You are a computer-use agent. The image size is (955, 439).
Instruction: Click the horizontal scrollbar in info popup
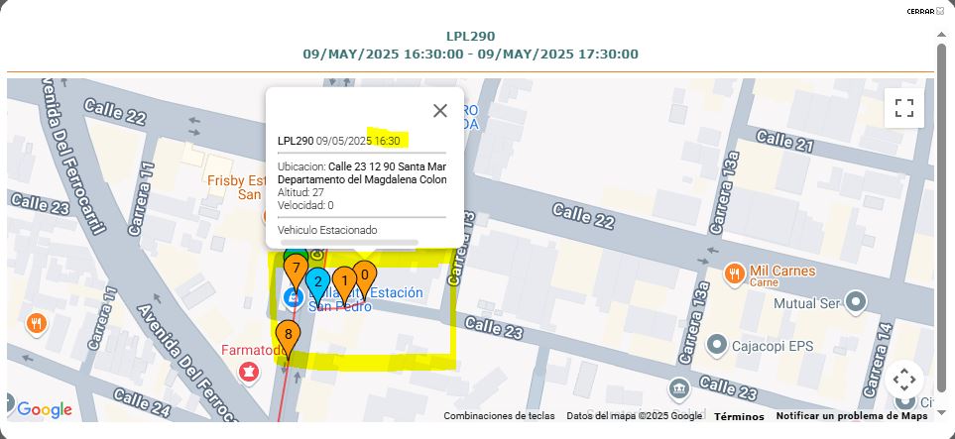coord(349,241)
